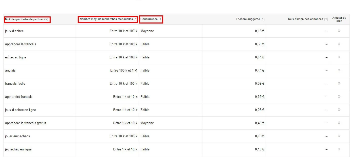
Task: Sort by Enchère suggérée column header
Action: tap(248, 19)
